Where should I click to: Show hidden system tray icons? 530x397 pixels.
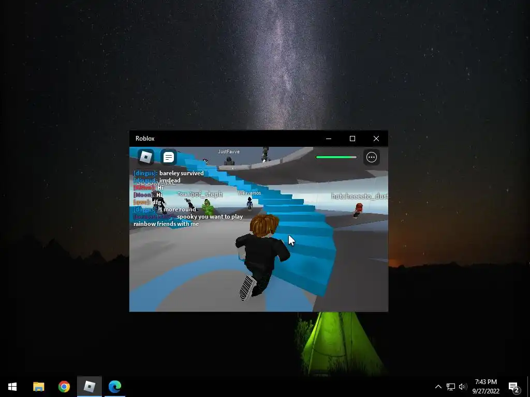click(438, 387)
